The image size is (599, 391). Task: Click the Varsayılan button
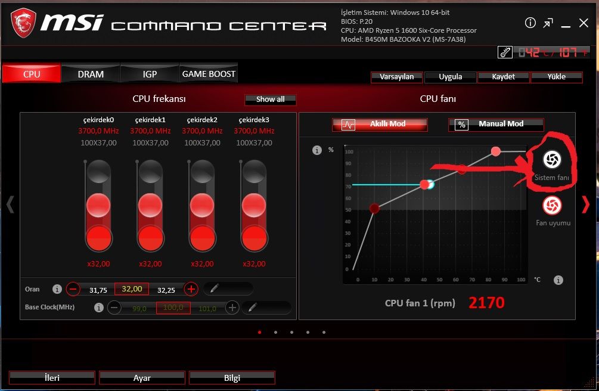(x=396, y=77)
